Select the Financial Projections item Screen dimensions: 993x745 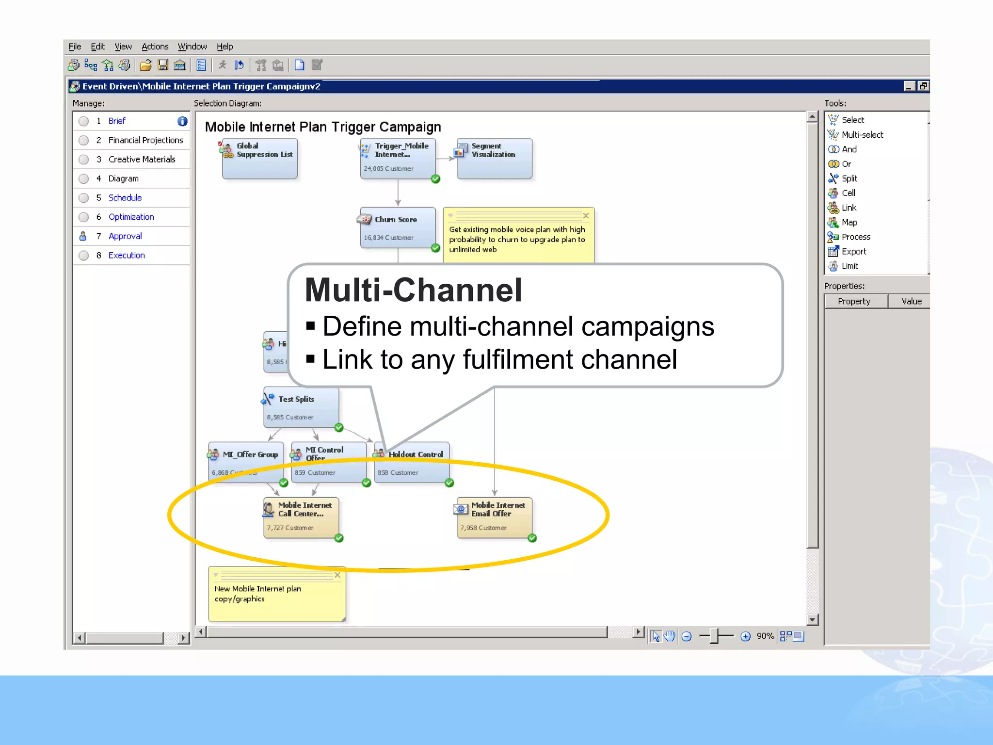click(x=145, y=140)
